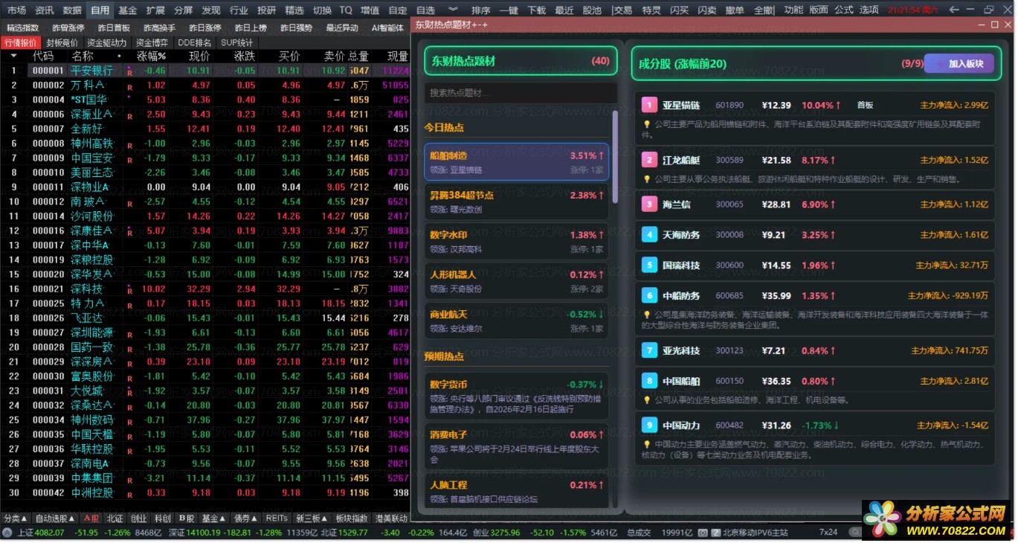The height and width of the screenshot is (543, 1018).
Task: Click the number 8 badge beside 中国船舶
Action: click(649, 381)
